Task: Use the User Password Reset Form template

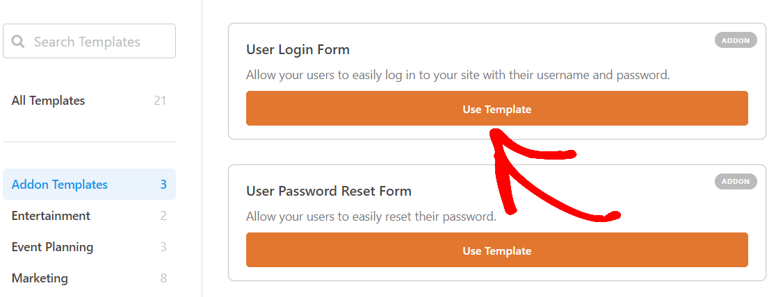Action: pyautogui.click(x=496, y=251)
